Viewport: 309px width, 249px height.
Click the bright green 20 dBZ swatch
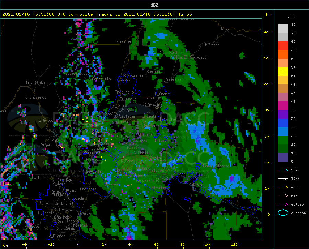(x=283, y=140)
